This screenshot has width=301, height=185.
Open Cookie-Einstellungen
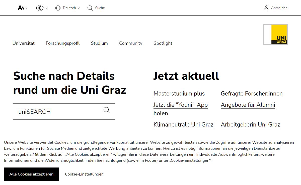84,174
